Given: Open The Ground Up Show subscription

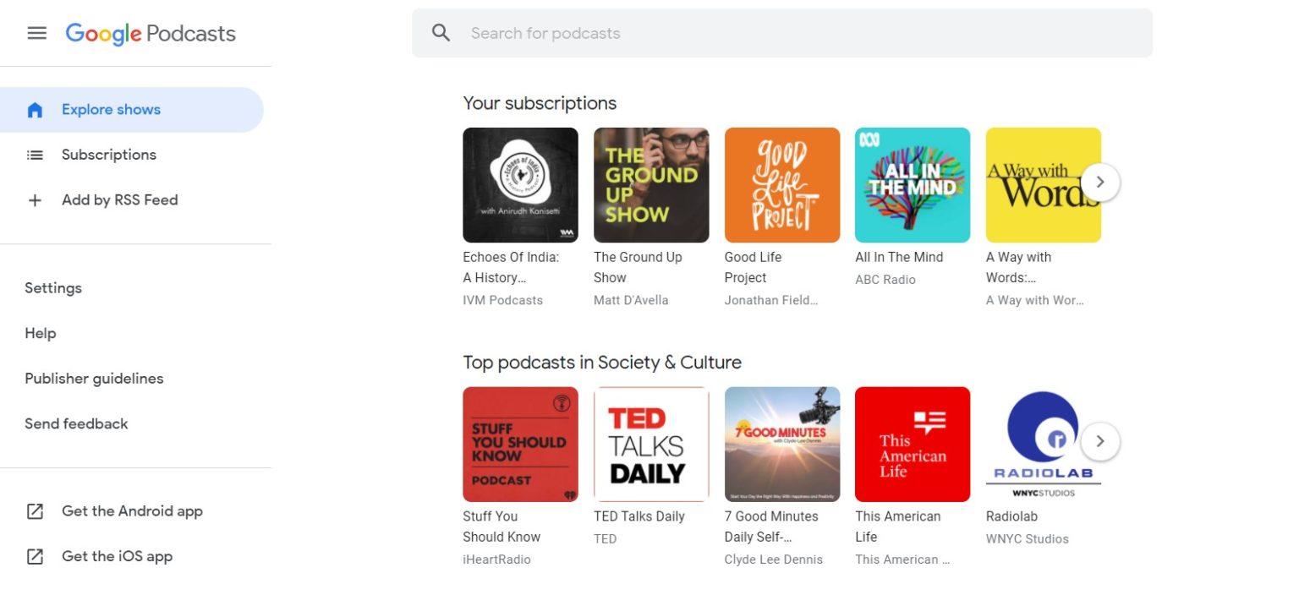Looking at the screenshot, I should coord(651,185).
